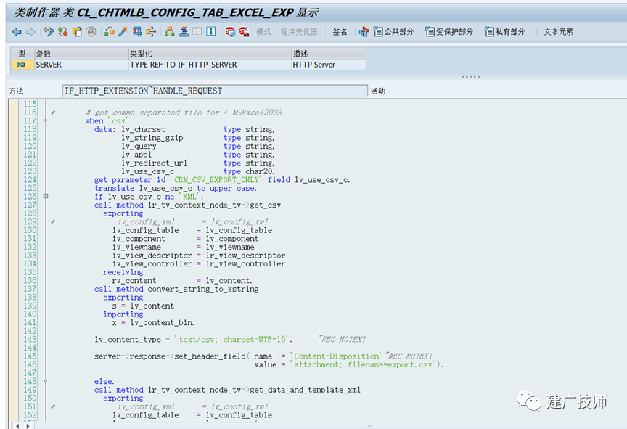Click line number 143 in the gutter
Screen dimensions: 627x429
pyautogui.click(x=30, y=339)
